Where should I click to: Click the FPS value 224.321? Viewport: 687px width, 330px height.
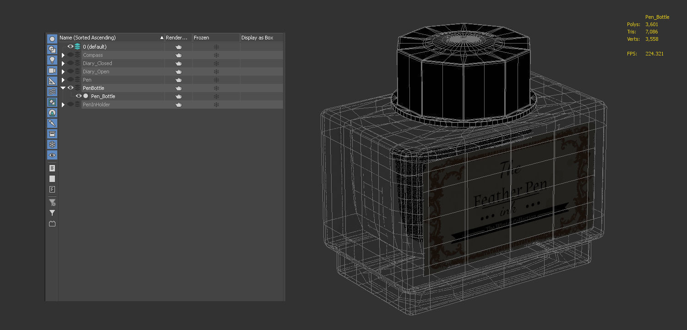pos(654,54)
